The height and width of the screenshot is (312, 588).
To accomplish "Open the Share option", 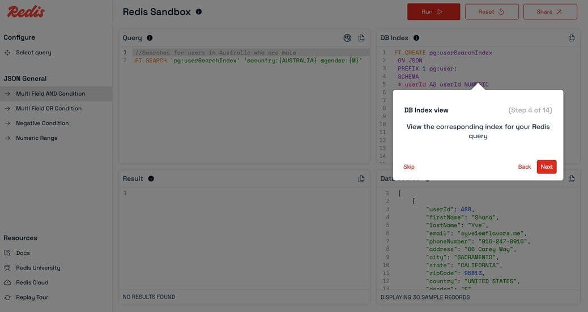I will (549, 12).
